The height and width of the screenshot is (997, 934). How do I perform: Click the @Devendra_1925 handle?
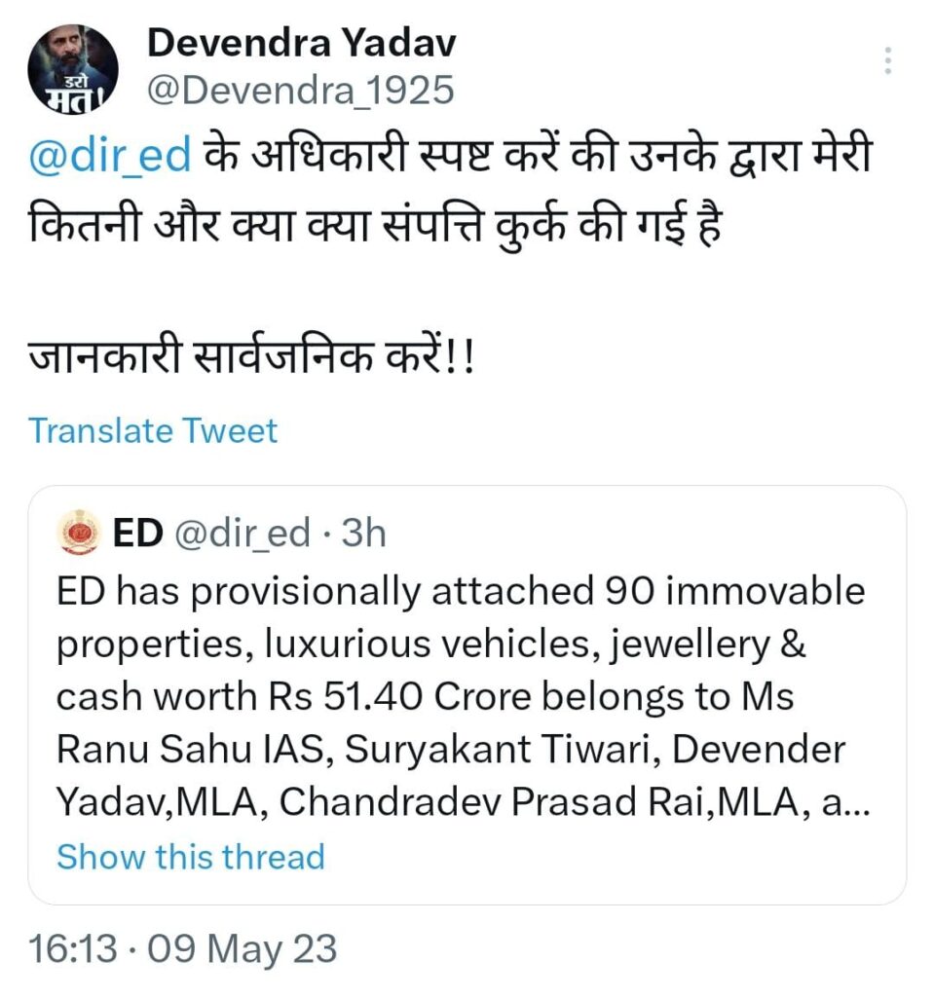(x=300, y=91)
